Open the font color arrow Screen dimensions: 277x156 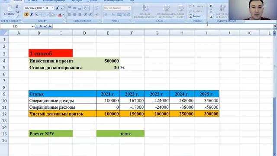tap(63, 15)
